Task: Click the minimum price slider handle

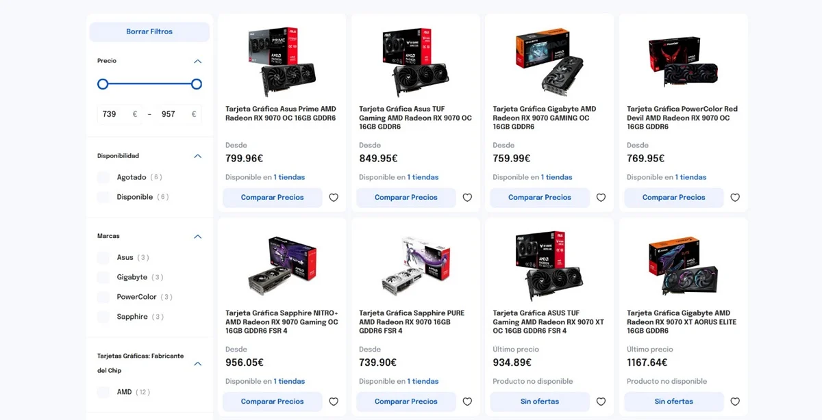Action: tap(103, 84)
